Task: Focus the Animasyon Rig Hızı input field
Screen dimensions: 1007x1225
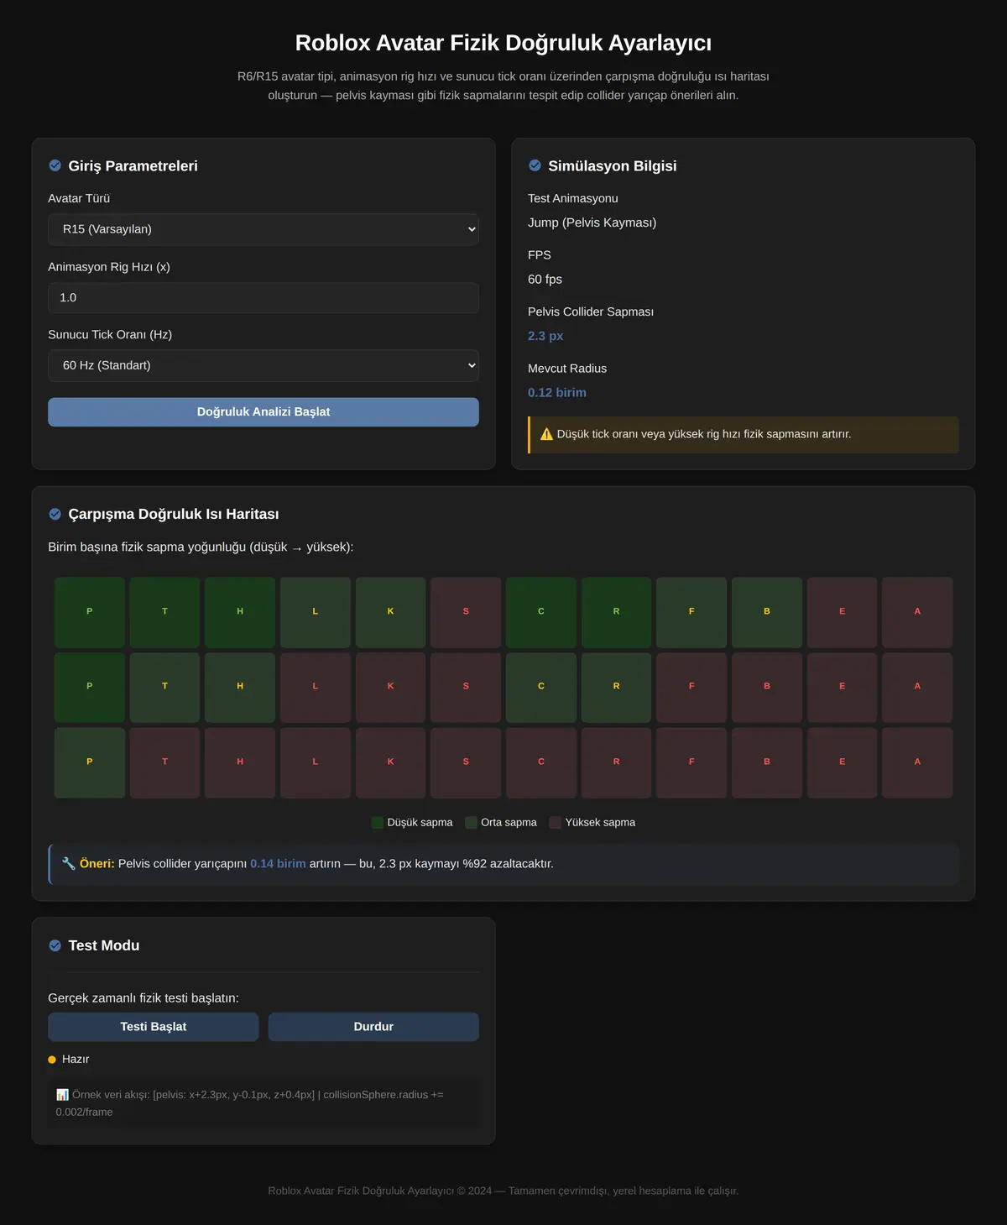Action: pyautogui.click(x=263, y=297)
